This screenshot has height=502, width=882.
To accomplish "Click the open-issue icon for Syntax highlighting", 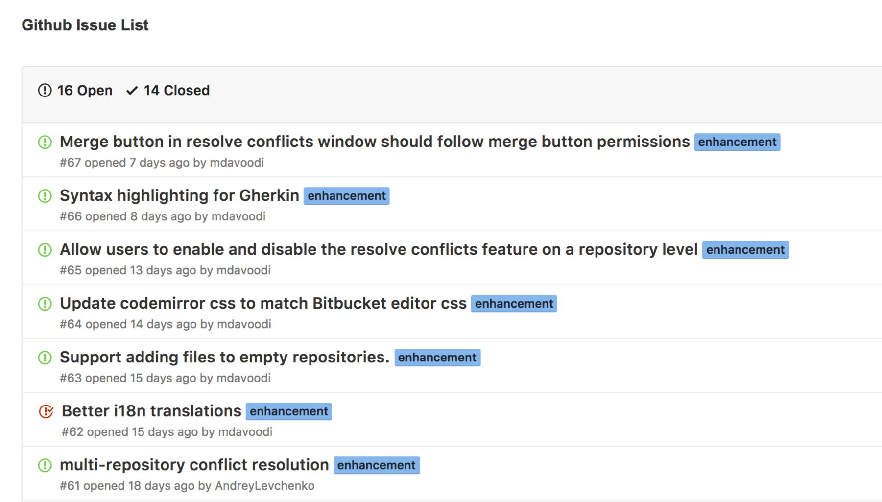I will [x=45, y=196].
